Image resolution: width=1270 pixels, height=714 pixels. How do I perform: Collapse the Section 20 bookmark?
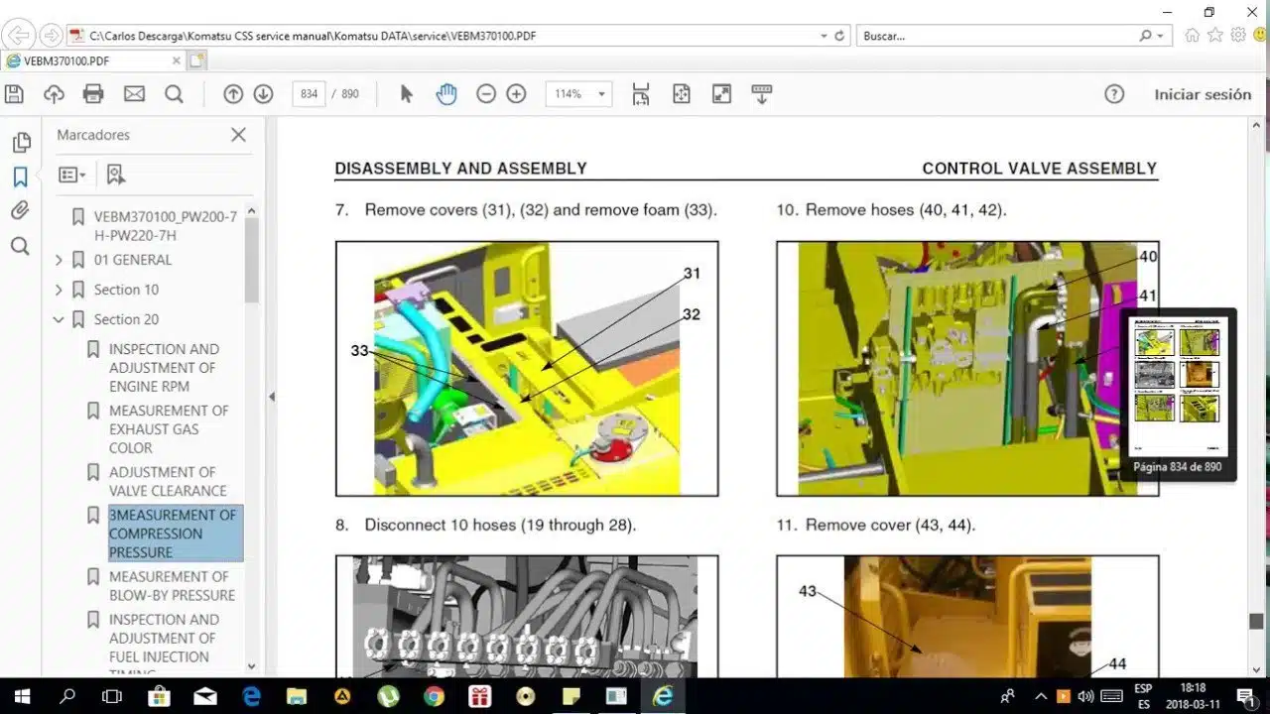[59, 319]
